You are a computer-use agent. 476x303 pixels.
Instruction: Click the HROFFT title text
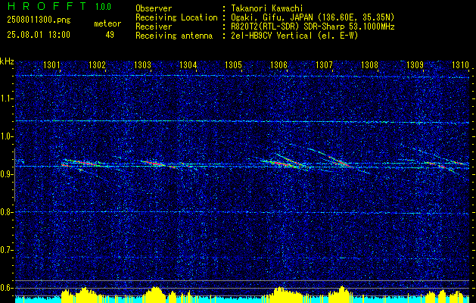(46, 6)
